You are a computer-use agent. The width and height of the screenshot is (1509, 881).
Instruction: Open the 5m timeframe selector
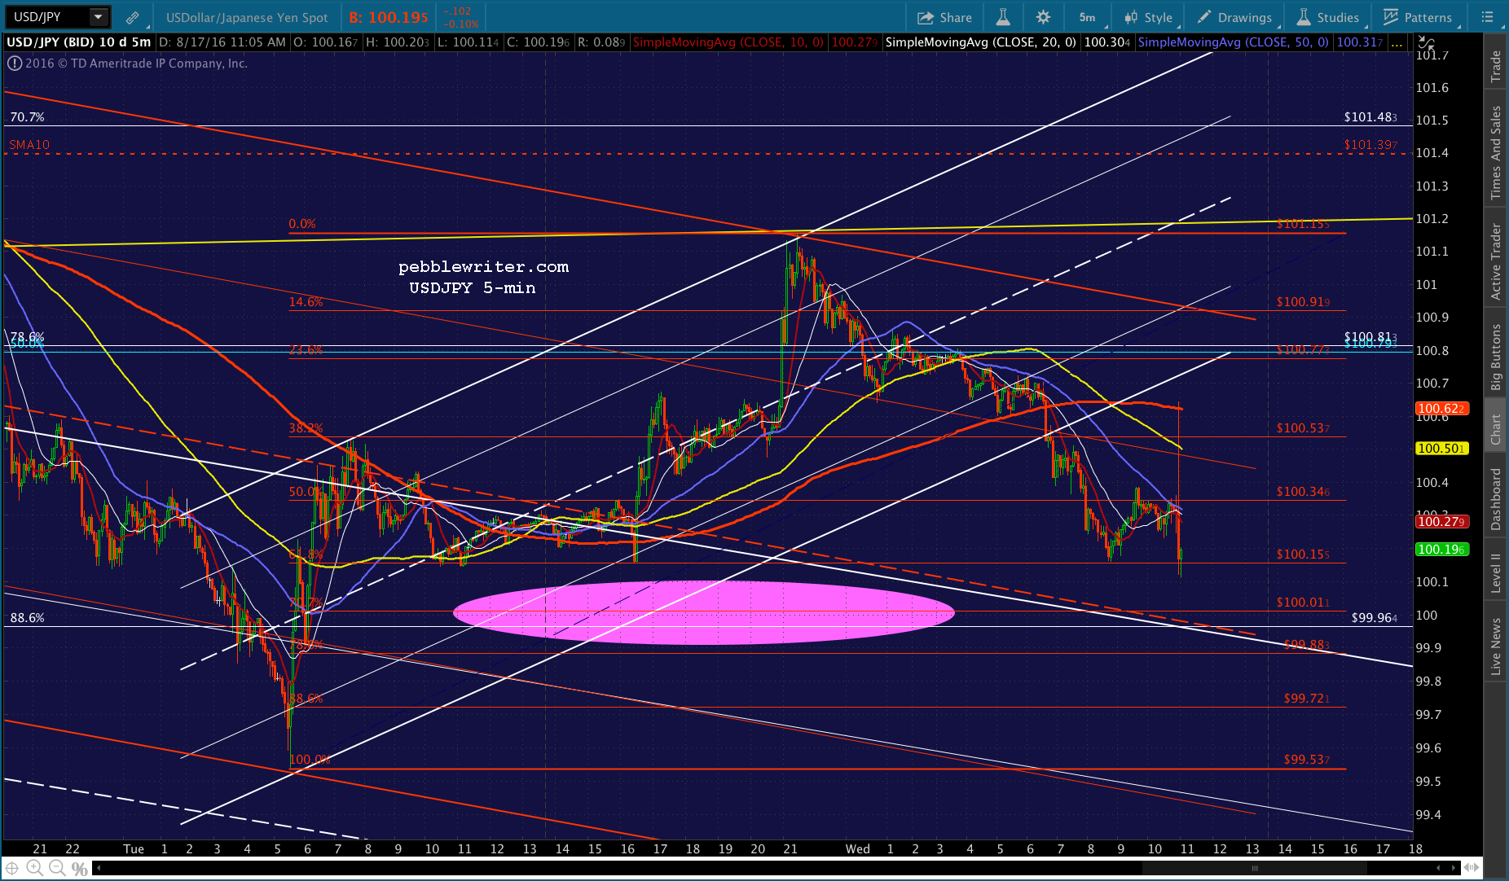coord(1088,17)
